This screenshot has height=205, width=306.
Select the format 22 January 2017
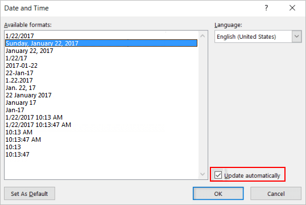[x=101, y=95]
